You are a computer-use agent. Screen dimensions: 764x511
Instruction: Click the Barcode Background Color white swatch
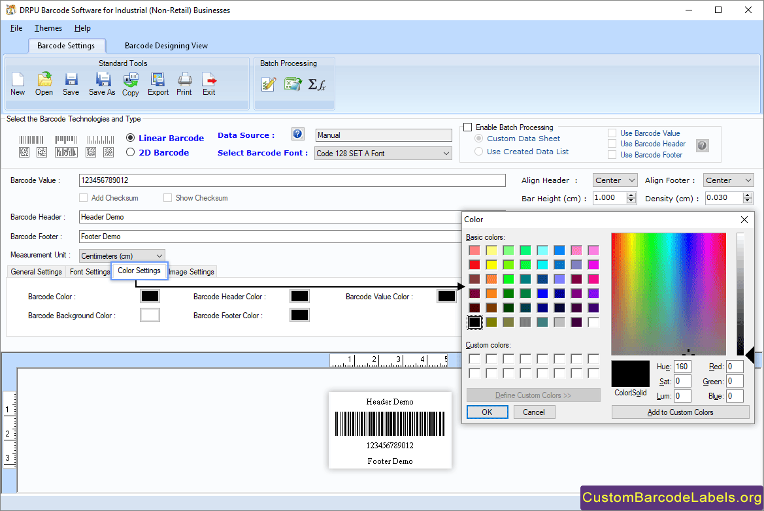(150, 315)
